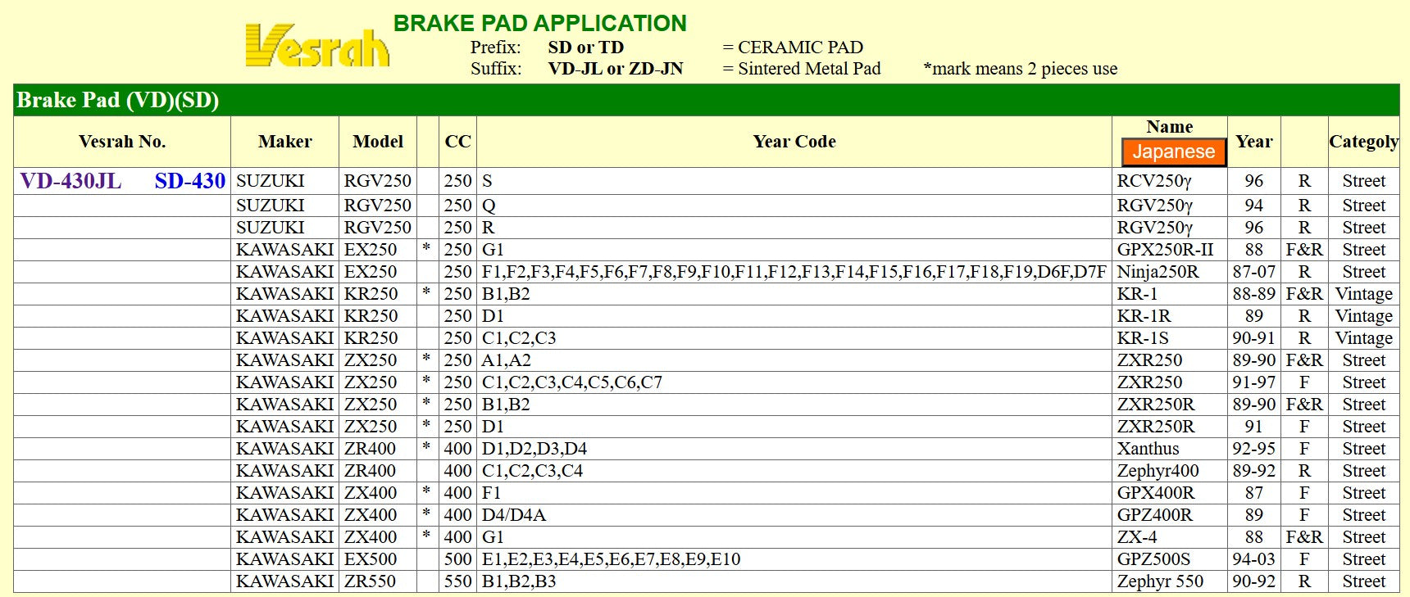
Task: Open the SD-430 part number link
Action: (189, 181)
